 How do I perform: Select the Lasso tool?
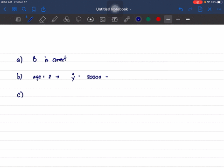tap(78, 20)
